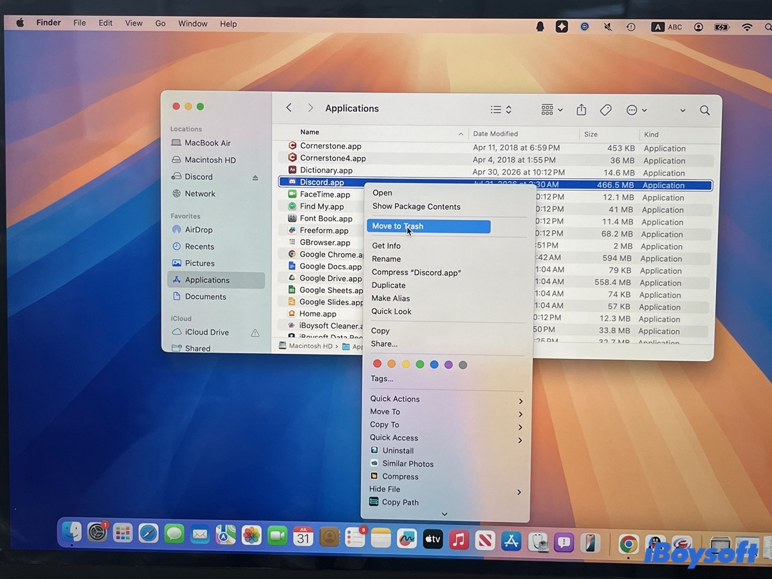Image resolution: width=772 pixels, height=579 pixels.
Task: Choose Rename in context menu
Action: 386,259
